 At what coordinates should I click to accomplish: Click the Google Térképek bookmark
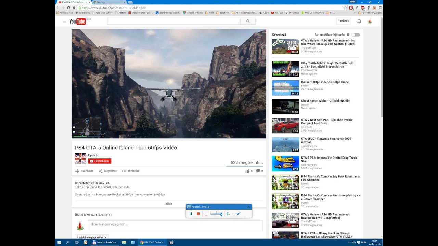193,13
